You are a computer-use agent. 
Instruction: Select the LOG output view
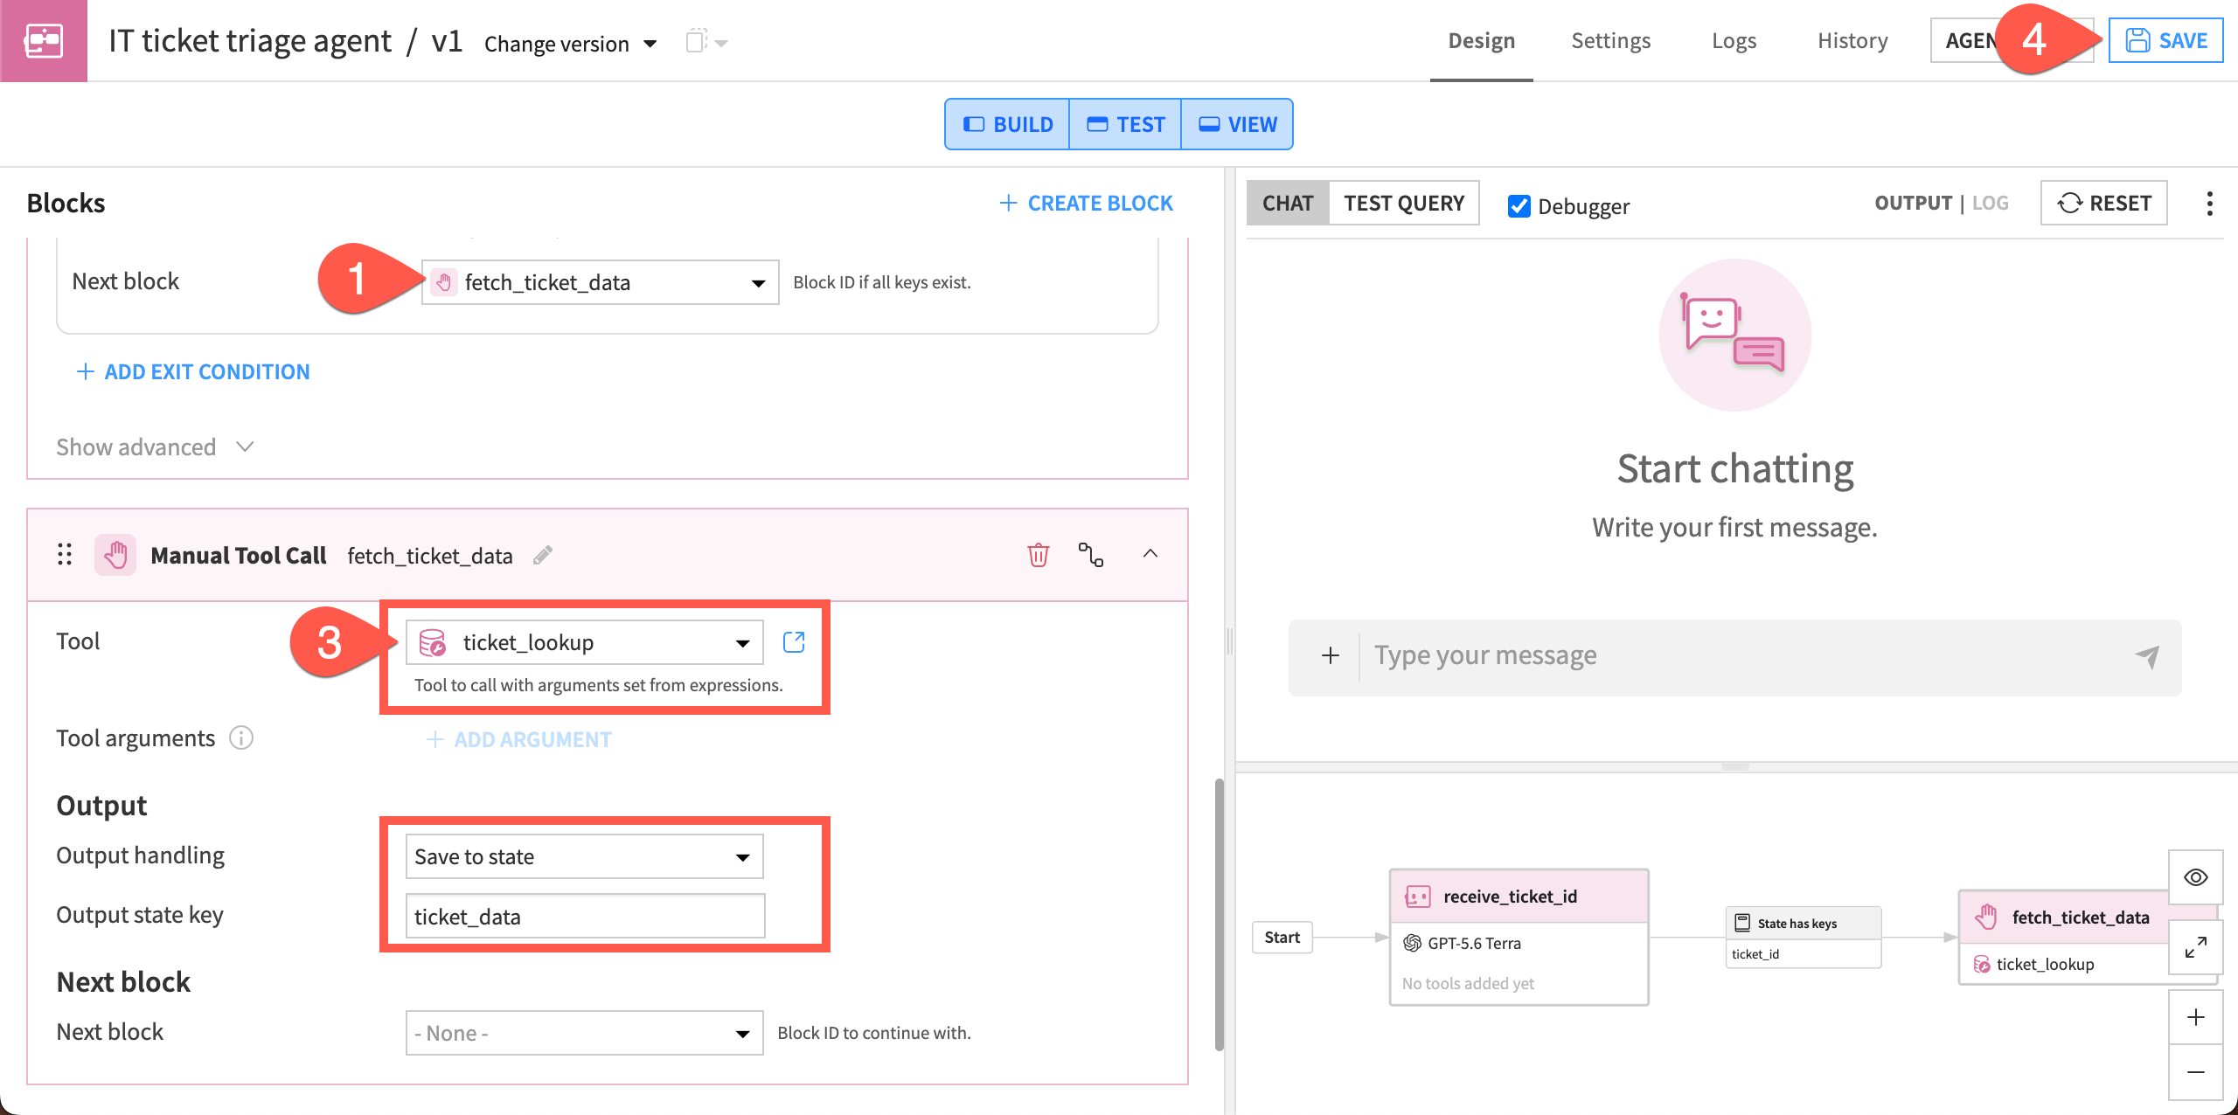[x=1990, y=203]
